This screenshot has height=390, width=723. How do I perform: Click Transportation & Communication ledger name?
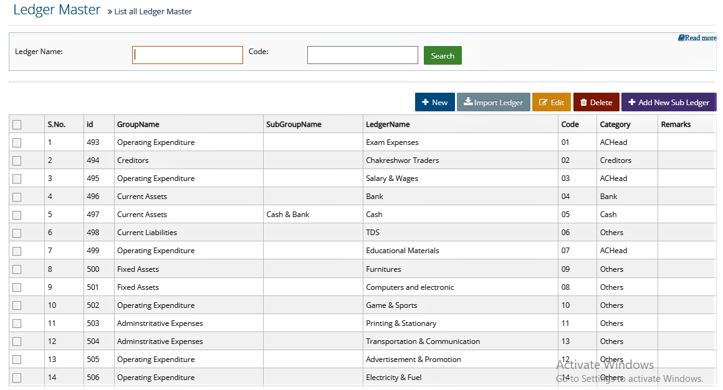coord(423,341)
